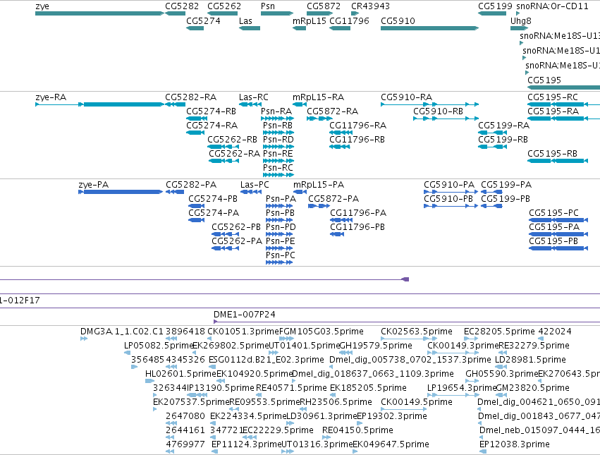Select the Las-PC protein label
600x455 pixels.
click(x=255, y=185)
